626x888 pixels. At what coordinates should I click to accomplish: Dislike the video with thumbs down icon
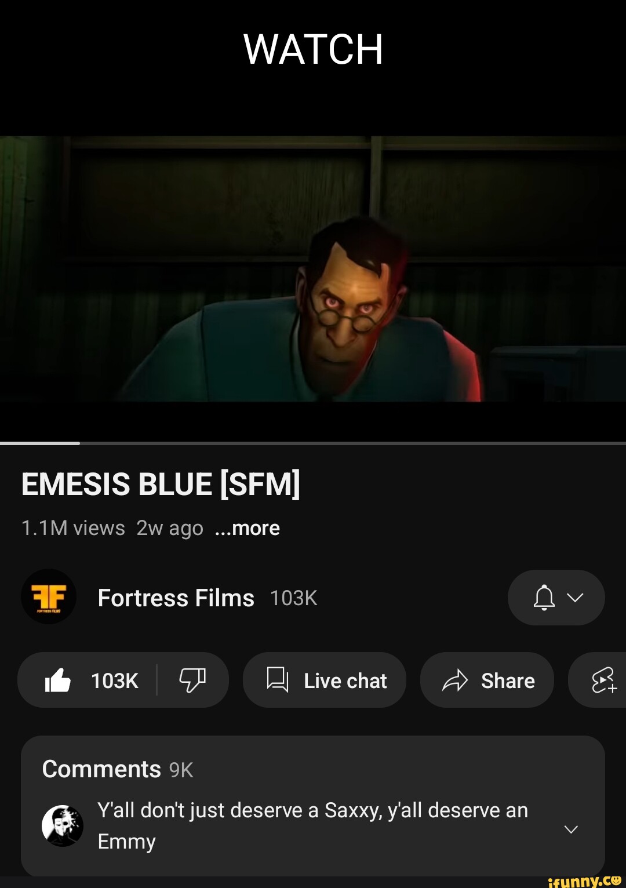[x=192, y=680]
